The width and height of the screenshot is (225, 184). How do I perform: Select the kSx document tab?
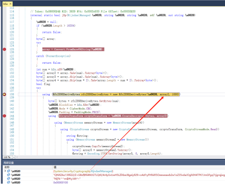click(x=6, y=4)
